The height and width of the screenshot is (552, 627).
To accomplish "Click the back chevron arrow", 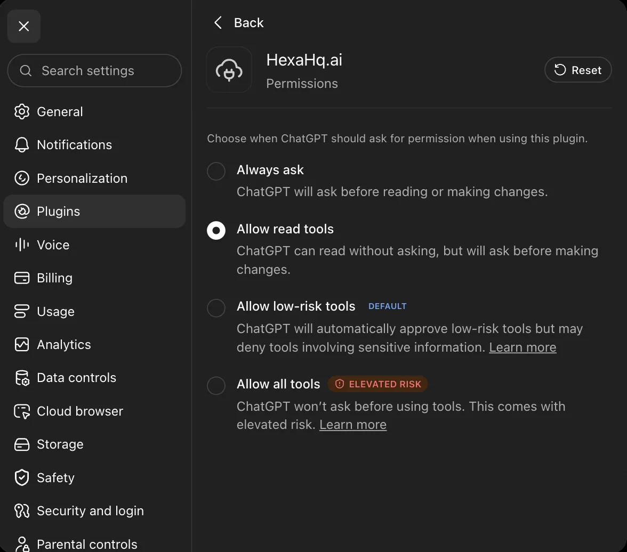I will [218, 23].
